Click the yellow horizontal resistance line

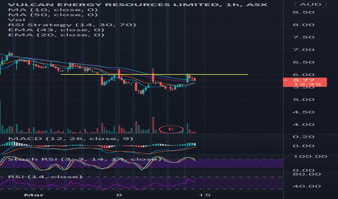point(154,75)
